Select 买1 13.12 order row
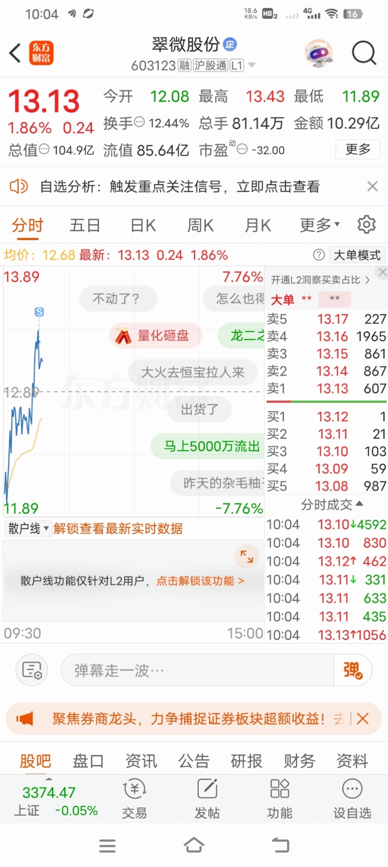This screenshot has height=867, width=388. coord(326,417)
